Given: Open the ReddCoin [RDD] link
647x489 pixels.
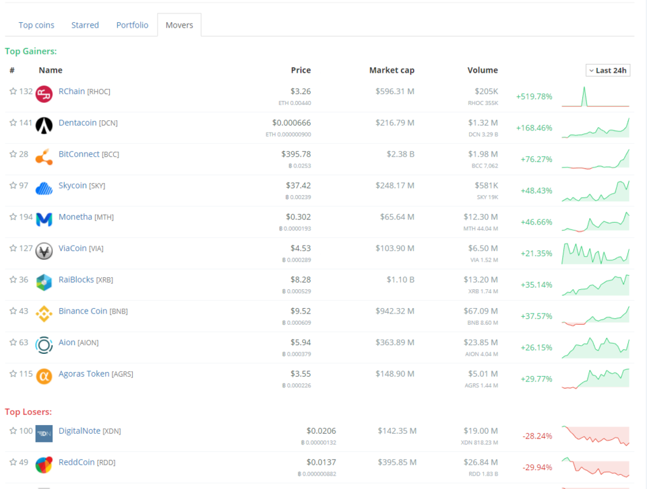Looking at the screenshot, I should (87, 462).
